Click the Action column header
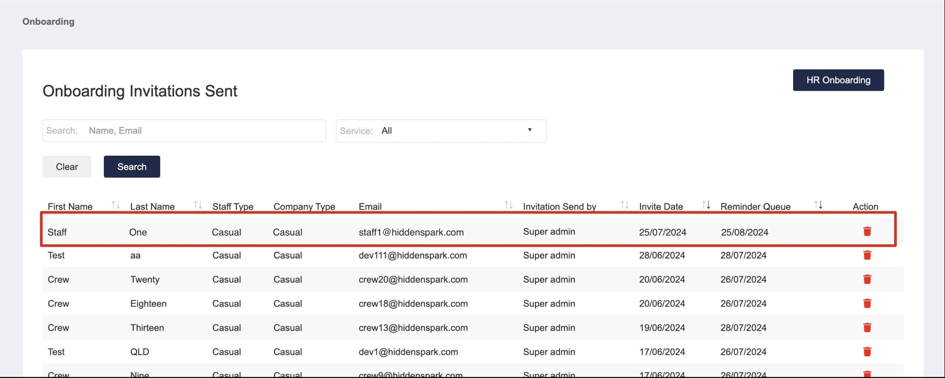The image size is (945, 378). 865,206
